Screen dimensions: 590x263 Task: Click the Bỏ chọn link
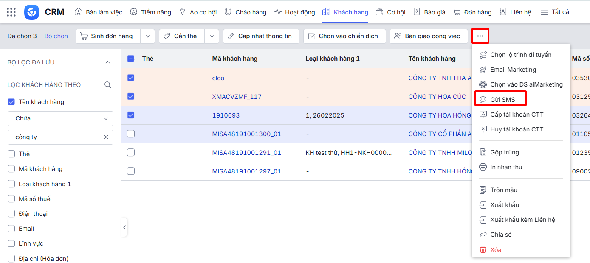click(x=56, y=36)
